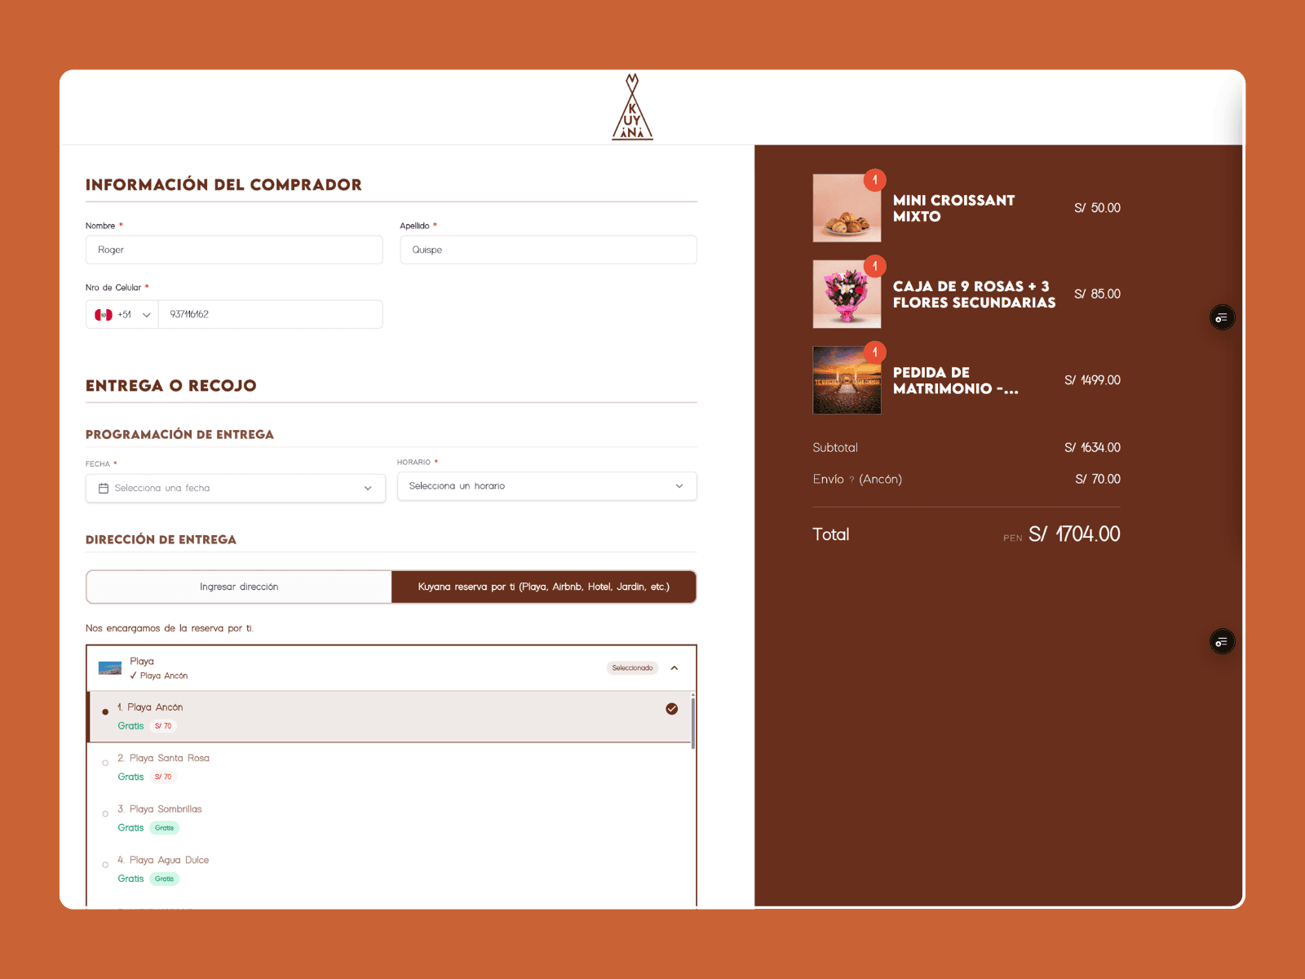Click the 'Información del comprador' heading
1305x979 pixels.
(223, 185)
